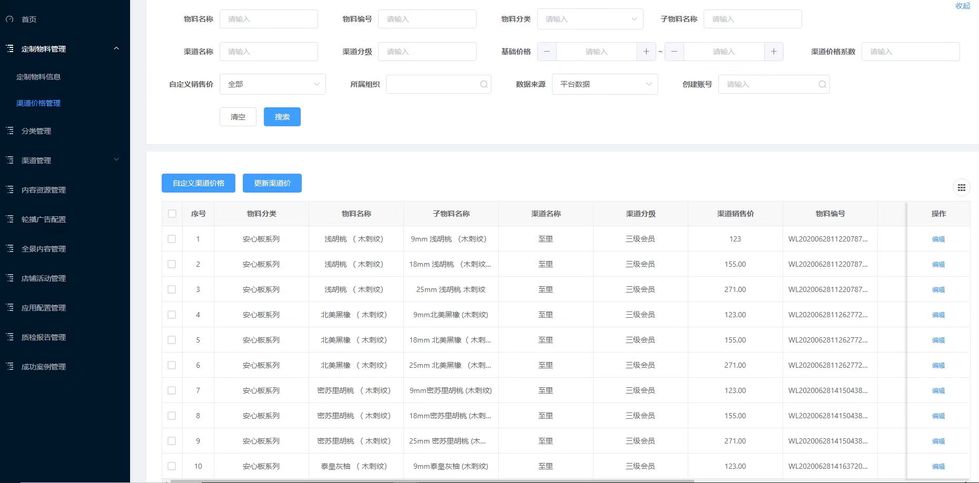
Task: Check the checkbox for row 2
Action: [x=172, y=264]
